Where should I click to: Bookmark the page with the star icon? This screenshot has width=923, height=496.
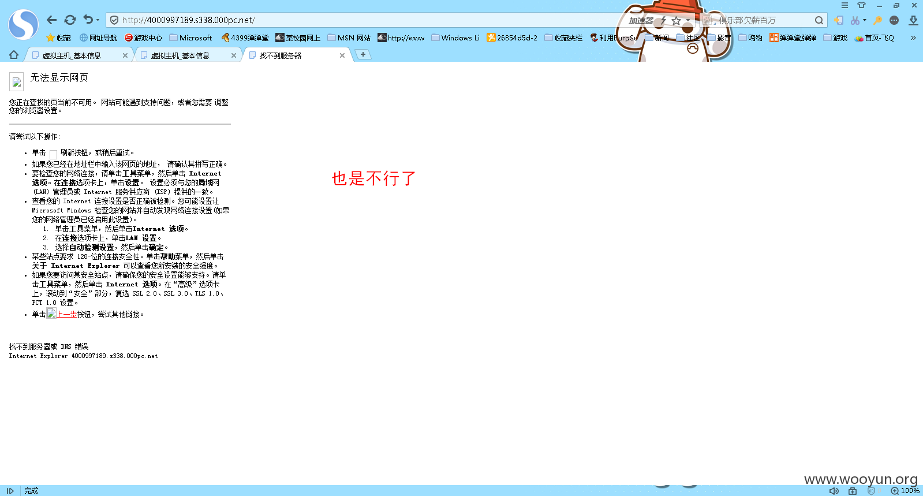tap(676, 20)
